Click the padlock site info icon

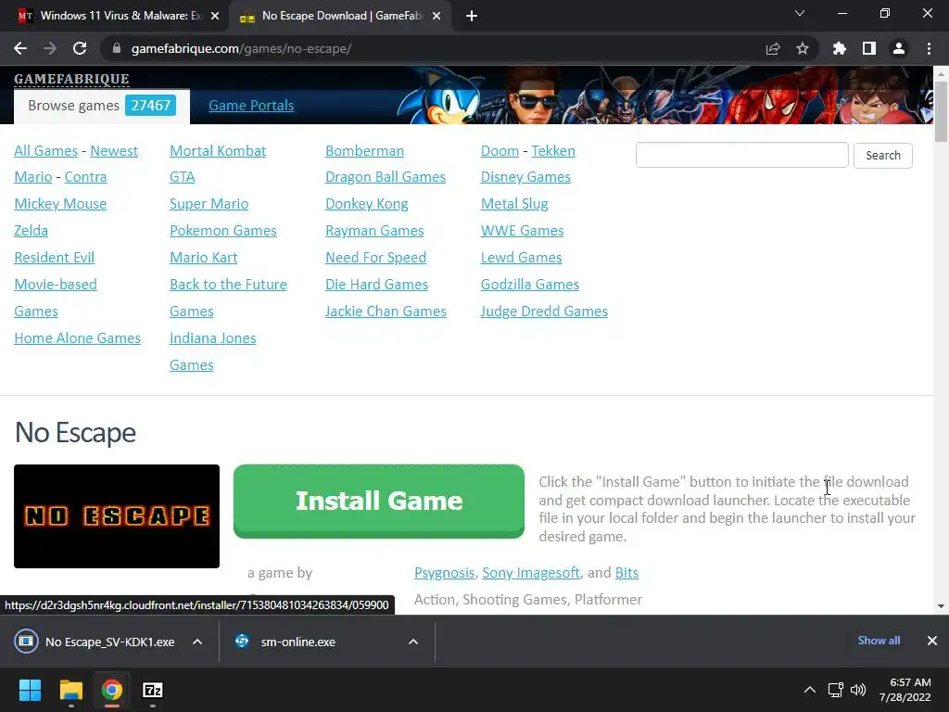pyautogui.click(x=117, y=48)
